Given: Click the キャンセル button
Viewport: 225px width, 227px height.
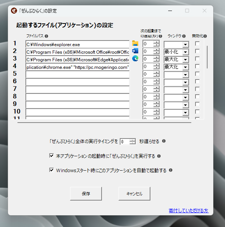Looking at the screenshot, I should (134, 194).
